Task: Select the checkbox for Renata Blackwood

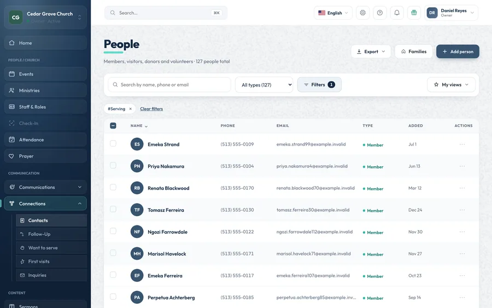Action: click(113, 188)
